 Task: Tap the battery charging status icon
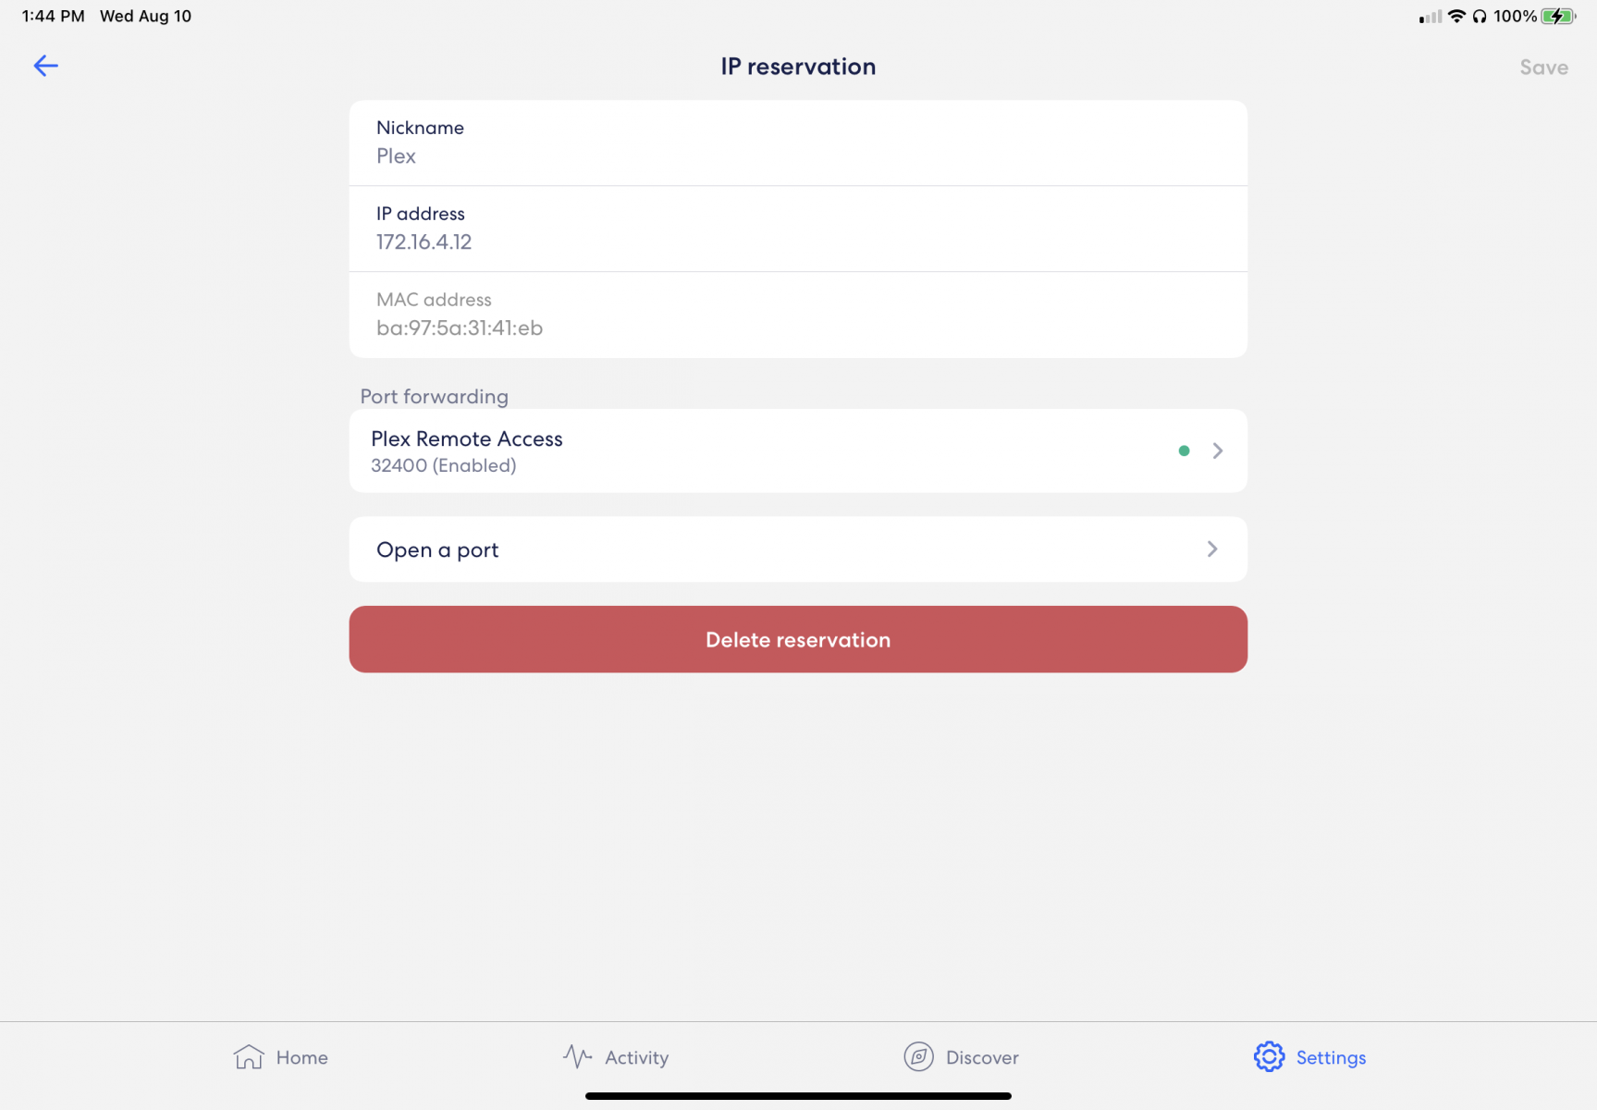[1558, 17]
